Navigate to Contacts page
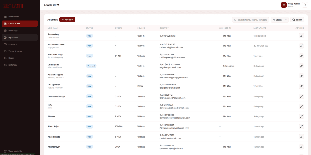Screen dimensions: 311x155 (20, 44)
